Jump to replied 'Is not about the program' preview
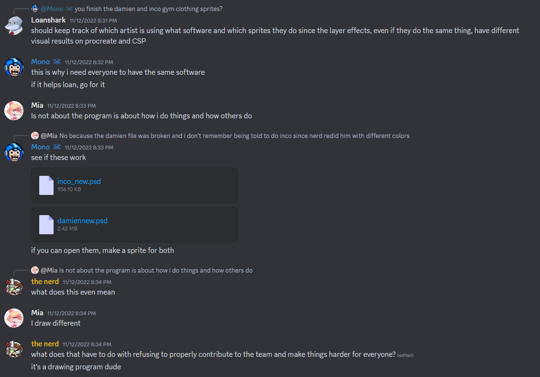 155,271
